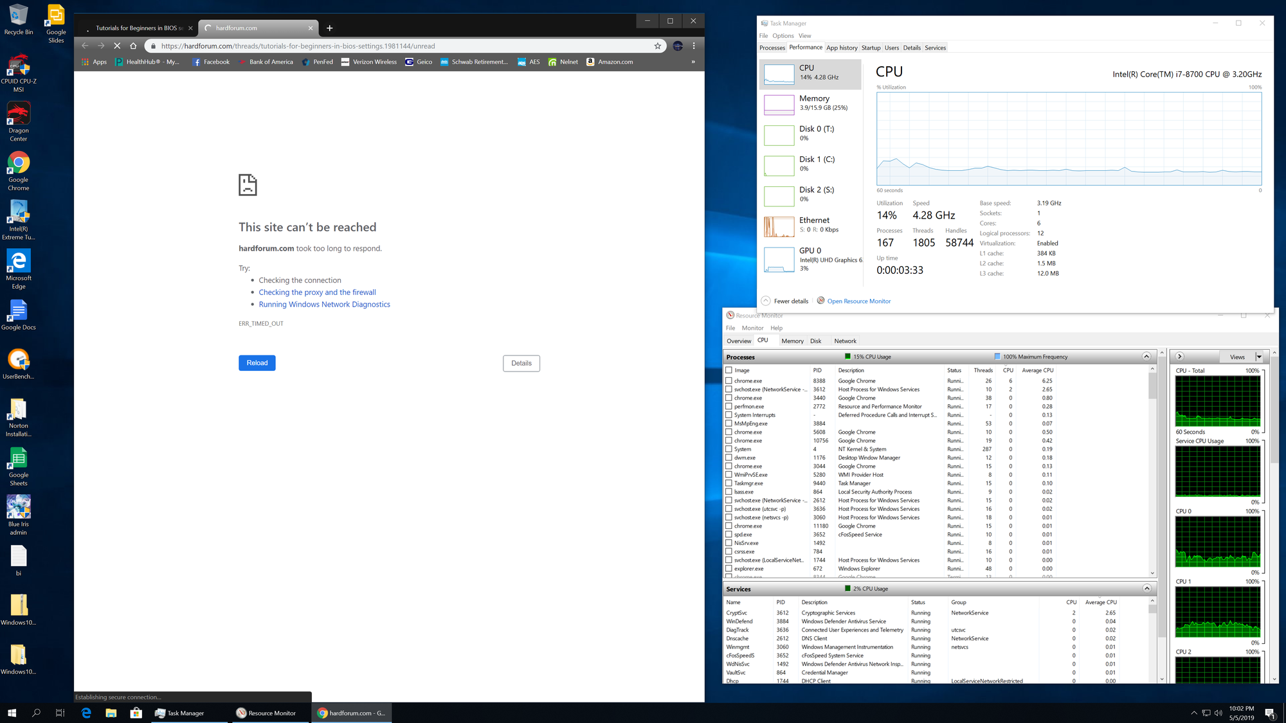Screen dimensions: 1286x723
Task: Toggle the select-all Image header checkbox
Action: [x=729, y=370]
